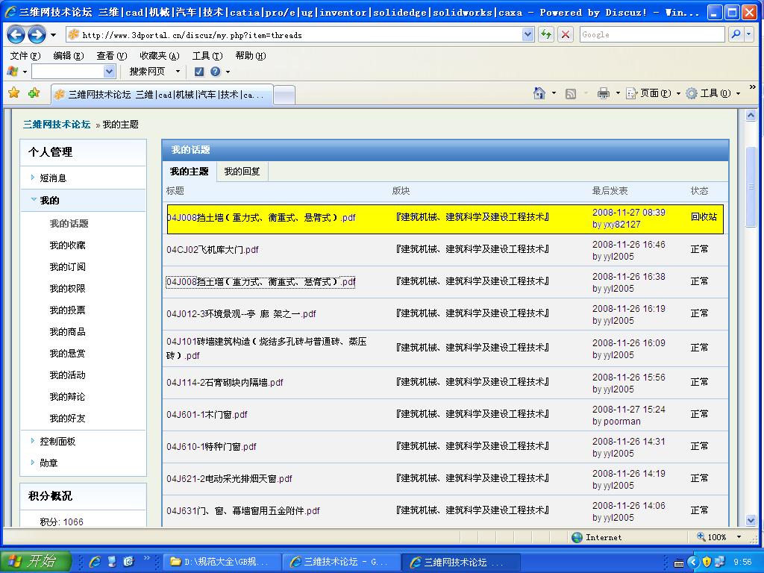
Task: Open the 页面(P) command bar menu
Action: pos(653,93)
